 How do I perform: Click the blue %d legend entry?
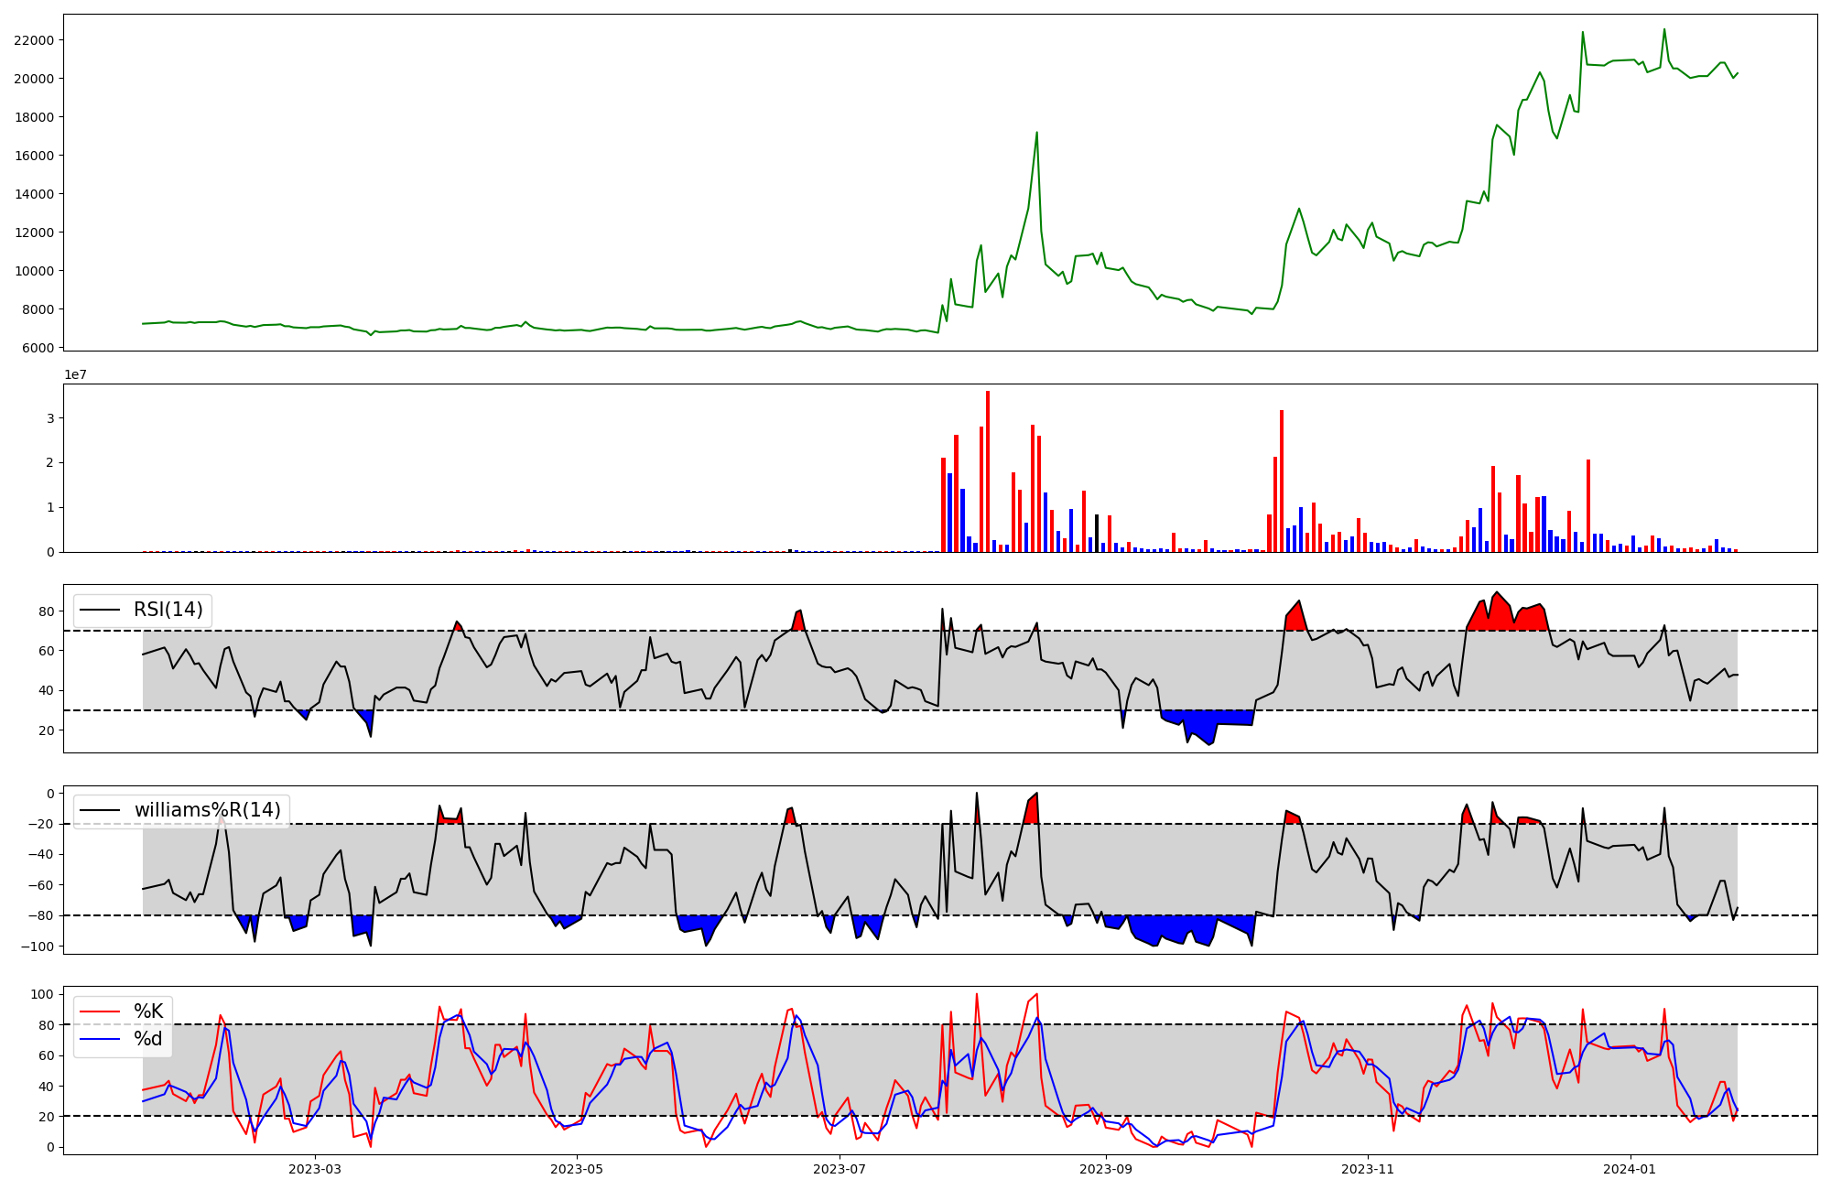click(x=146, y=1039)
